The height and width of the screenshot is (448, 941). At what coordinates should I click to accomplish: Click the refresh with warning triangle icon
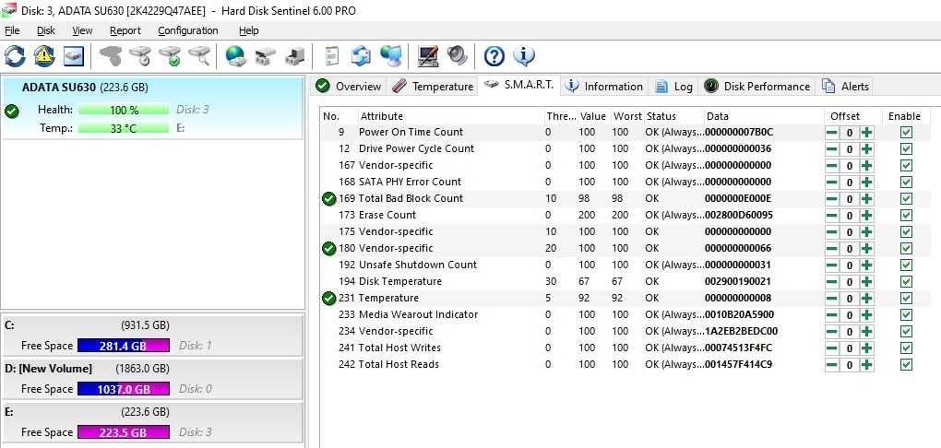click(44, 56)
